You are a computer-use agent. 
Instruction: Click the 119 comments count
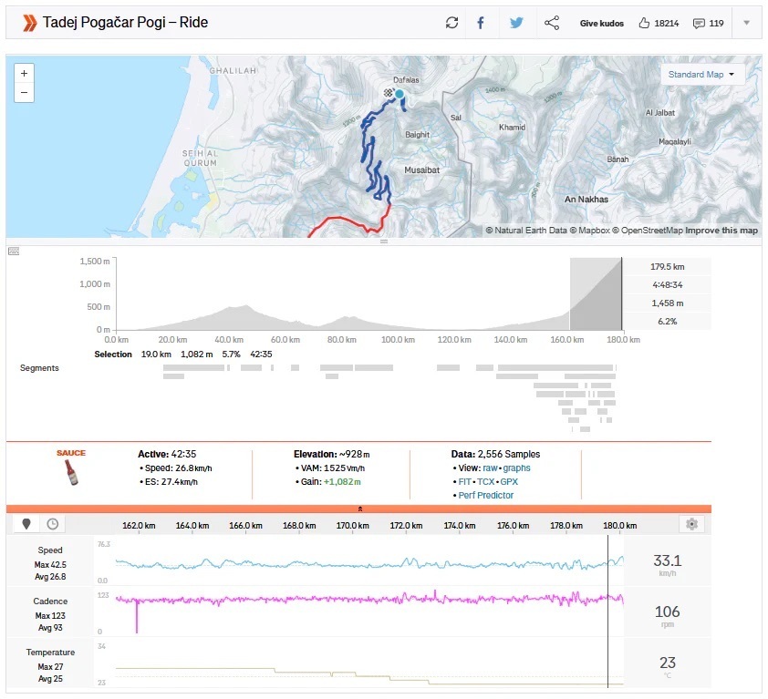tap(716, 24)
